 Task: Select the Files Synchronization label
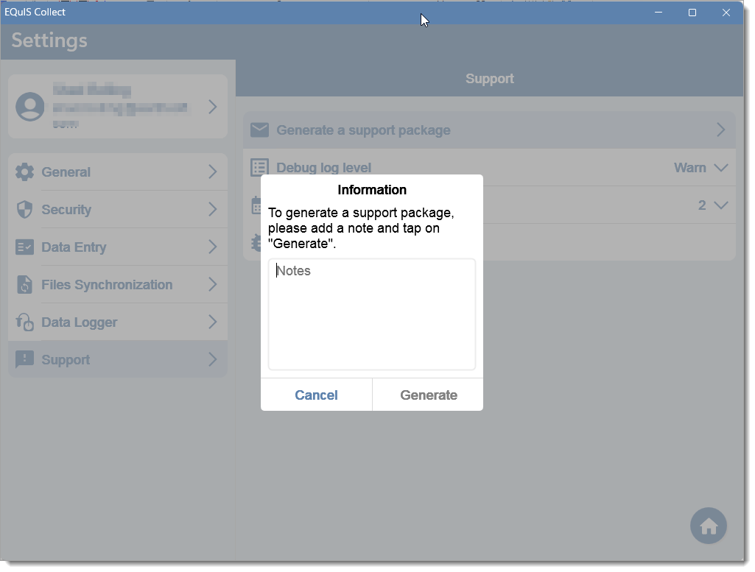tap(107, 285)
